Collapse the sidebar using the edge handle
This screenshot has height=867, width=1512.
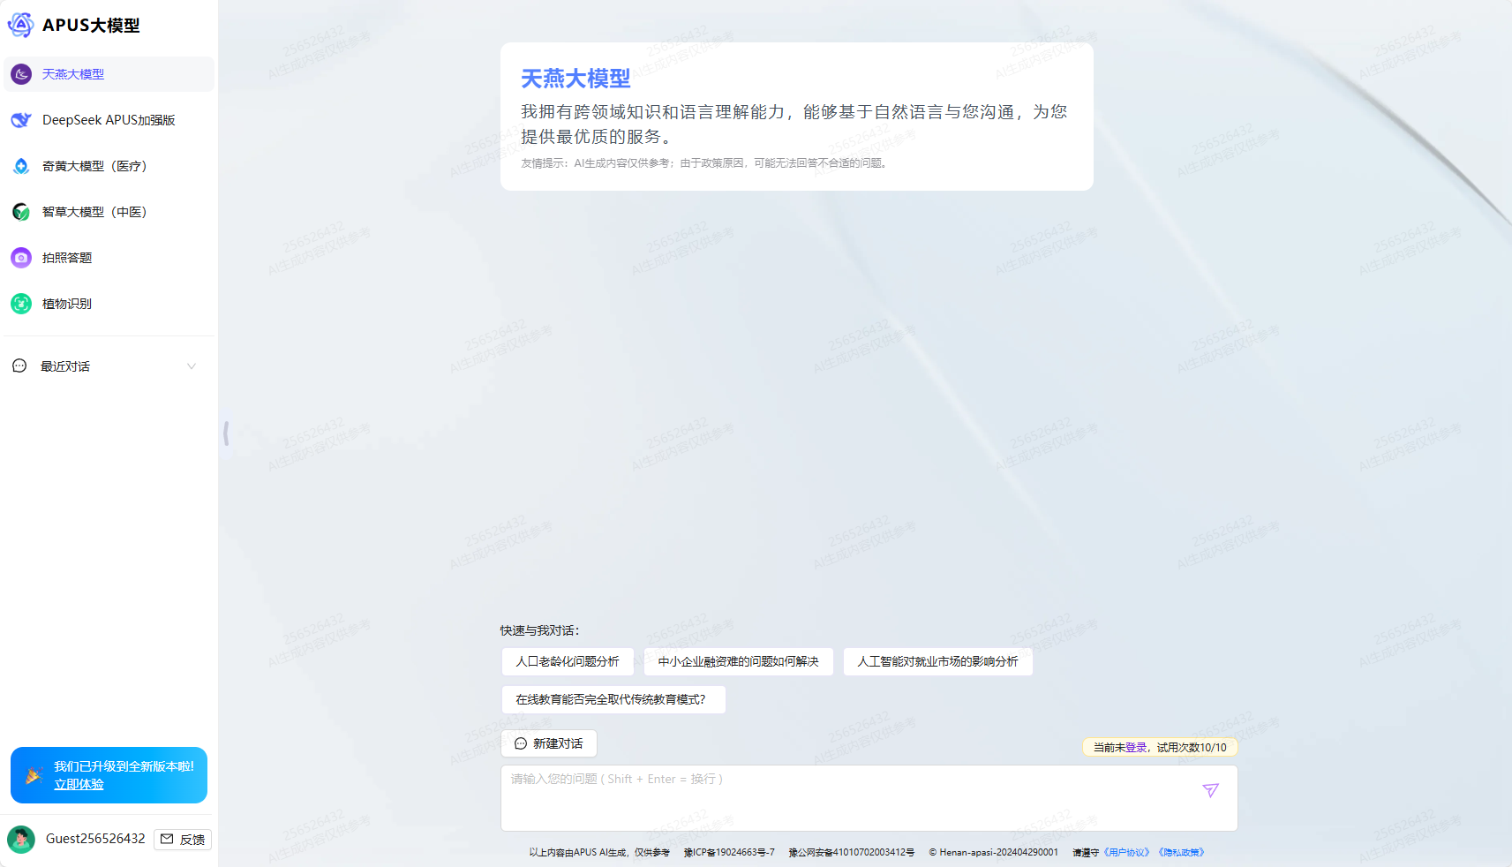tap(226, 433)
